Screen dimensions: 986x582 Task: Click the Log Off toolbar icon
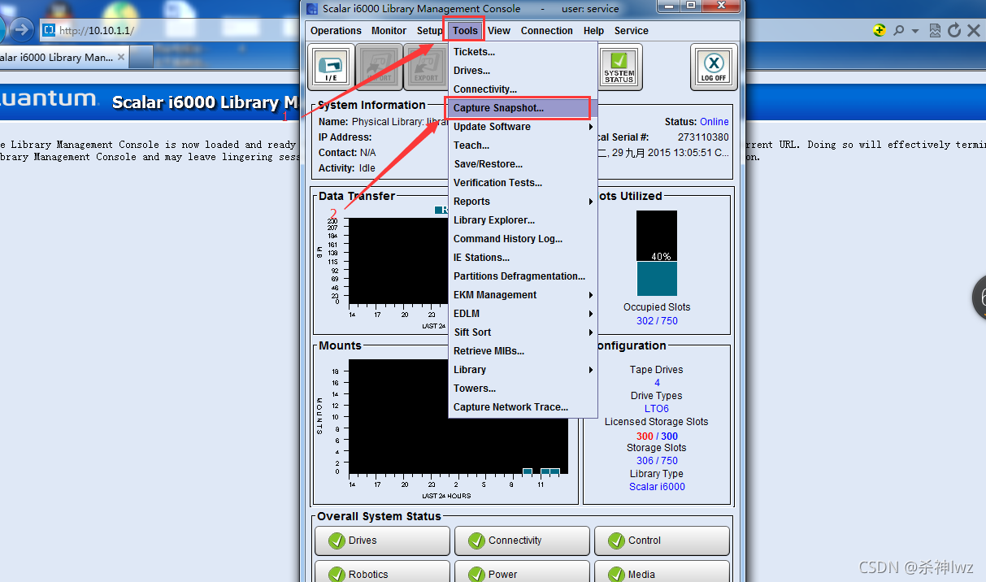(x=714, y=67)
